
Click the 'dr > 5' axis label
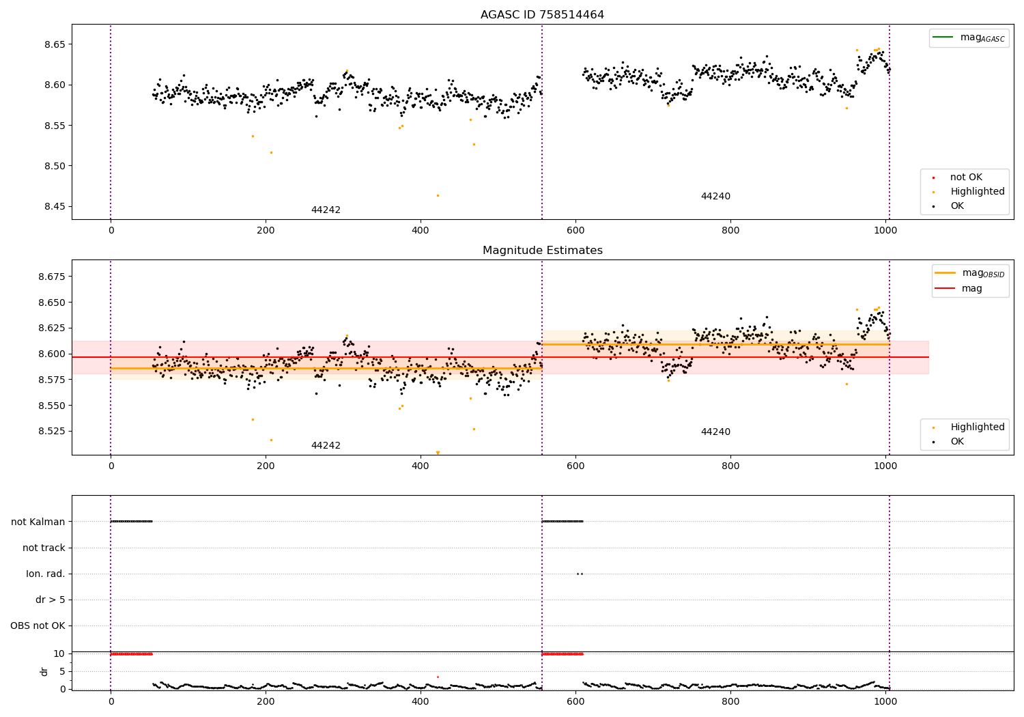click(x=51, y=600)
